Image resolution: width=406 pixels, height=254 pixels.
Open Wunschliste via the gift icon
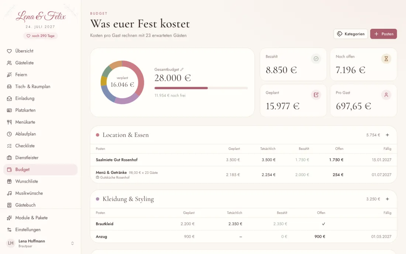click(9, 181)
